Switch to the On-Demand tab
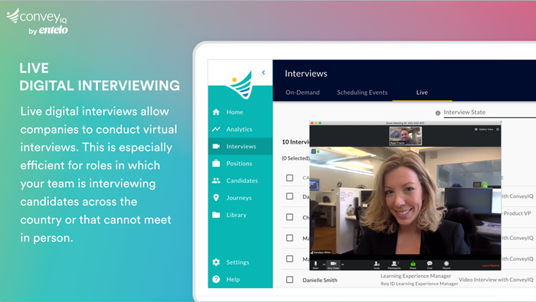 302,93
